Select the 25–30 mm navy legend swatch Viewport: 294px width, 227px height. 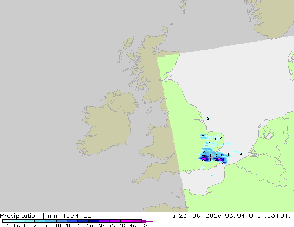click(93, 221)
